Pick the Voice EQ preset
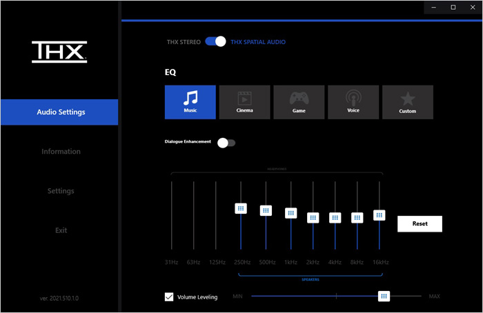This screenshot has width=483, height=313. (353, 102)
